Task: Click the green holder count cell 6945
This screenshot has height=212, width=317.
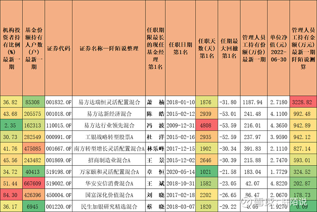Action: point(34,206)
